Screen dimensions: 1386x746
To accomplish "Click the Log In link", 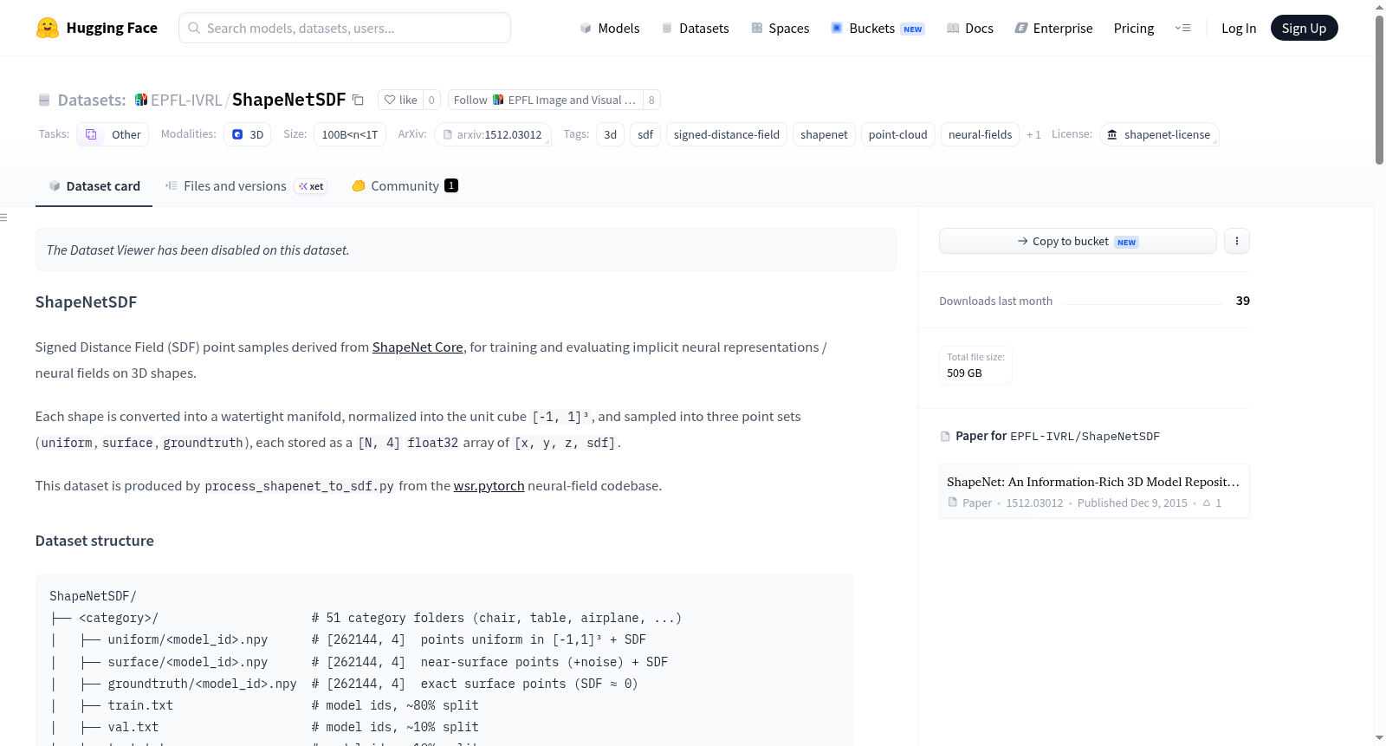I will click(1239, 28).
